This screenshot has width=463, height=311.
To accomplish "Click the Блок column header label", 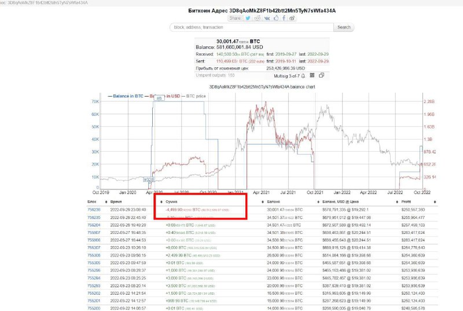I will 92,202.
